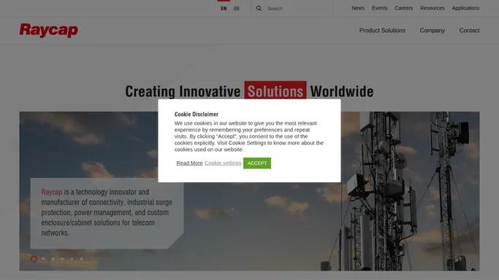Click the 'Cookie Disclaimer' heading
This screenshot has width=499, height=280.
pyautogui.click(x=197, y=114)
